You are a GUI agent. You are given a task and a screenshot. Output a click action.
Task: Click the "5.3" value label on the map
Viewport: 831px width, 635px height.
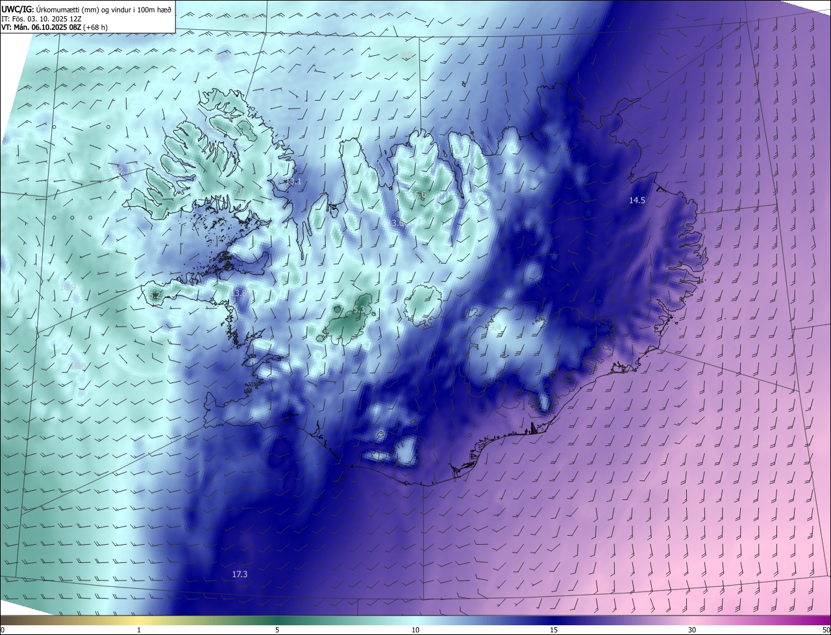pos(359,311)
